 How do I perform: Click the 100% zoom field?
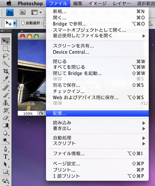pyautogui.click(x=28, y=114)
